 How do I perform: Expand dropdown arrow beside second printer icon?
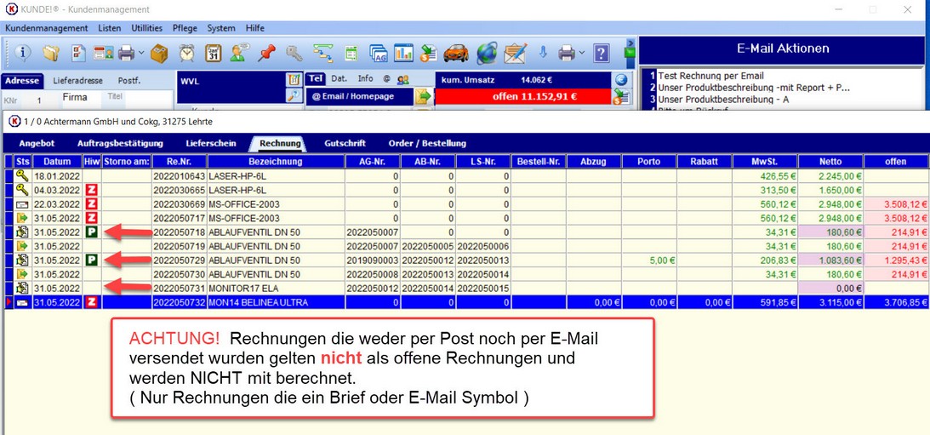pos(582,54)
